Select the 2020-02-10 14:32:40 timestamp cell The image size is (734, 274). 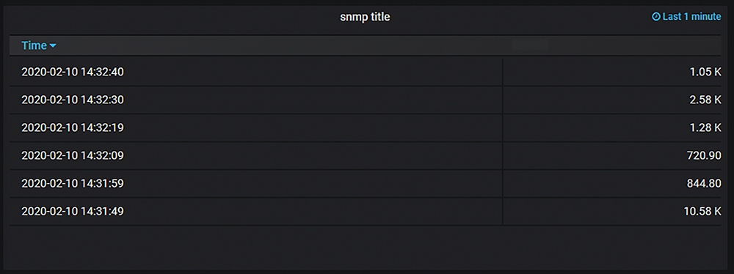255,72
